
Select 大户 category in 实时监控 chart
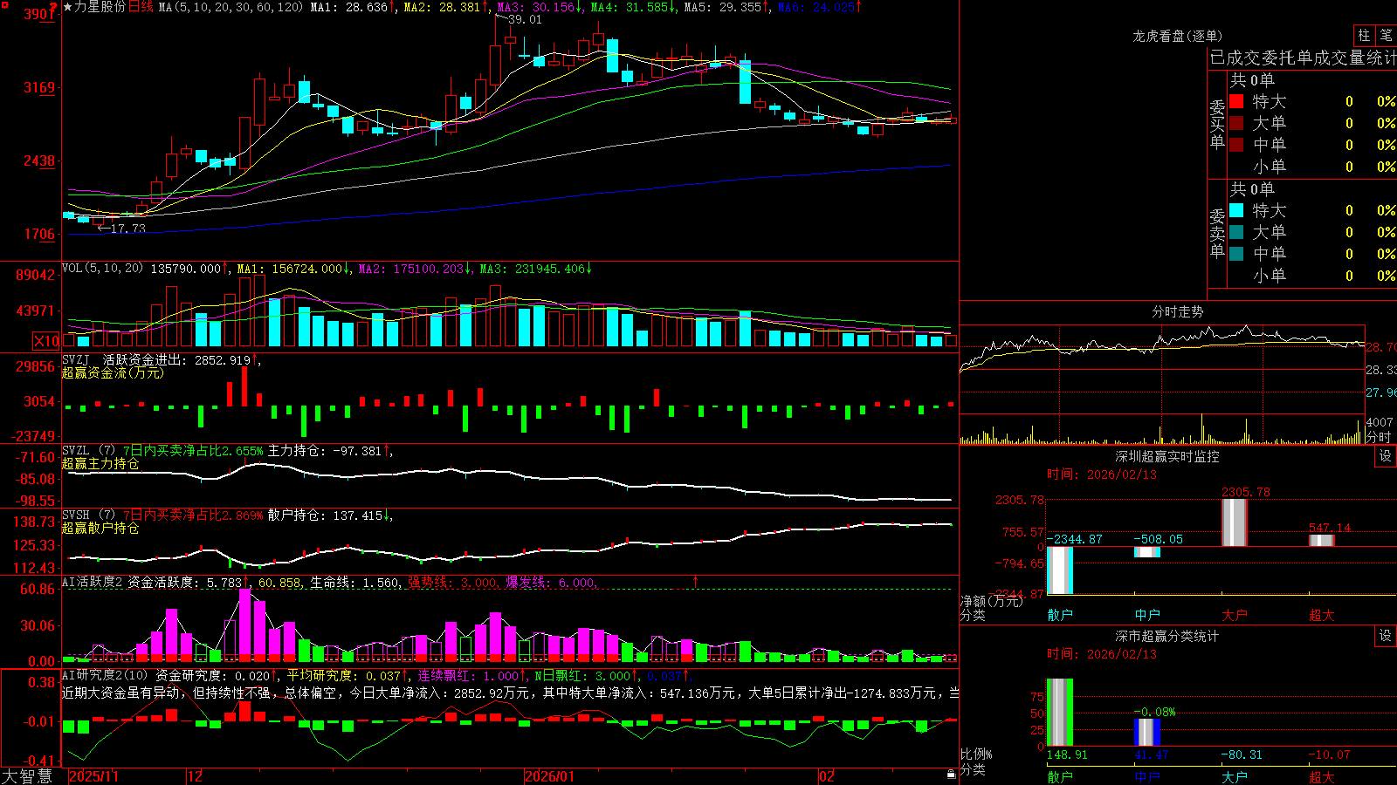(x=1235, y=615)
